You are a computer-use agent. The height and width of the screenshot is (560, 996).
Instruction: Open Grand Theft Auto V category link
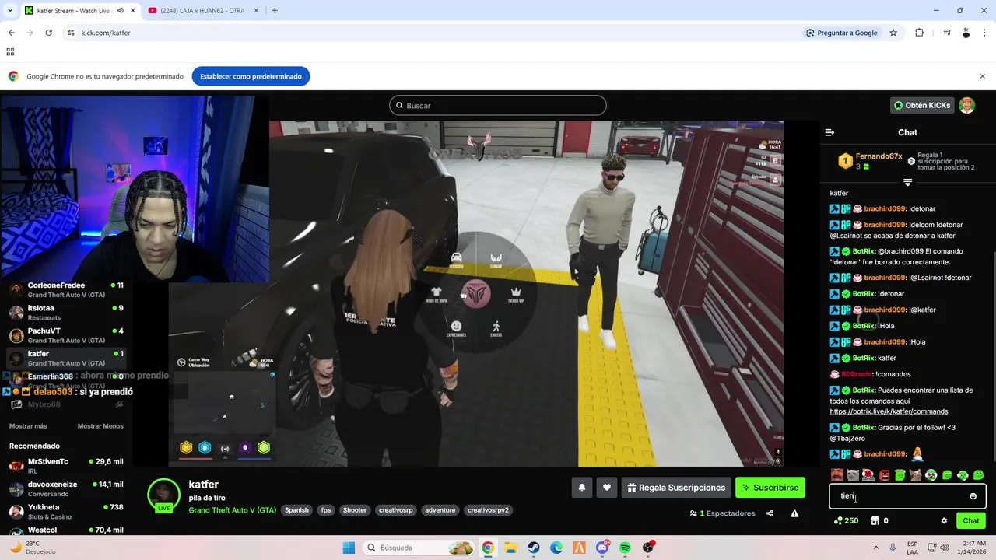tap(232, 510)
